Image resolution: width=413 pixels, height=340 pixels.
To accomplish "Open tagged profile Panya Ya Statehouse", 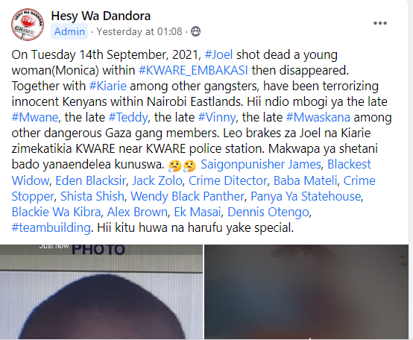I will click(306, 196).
